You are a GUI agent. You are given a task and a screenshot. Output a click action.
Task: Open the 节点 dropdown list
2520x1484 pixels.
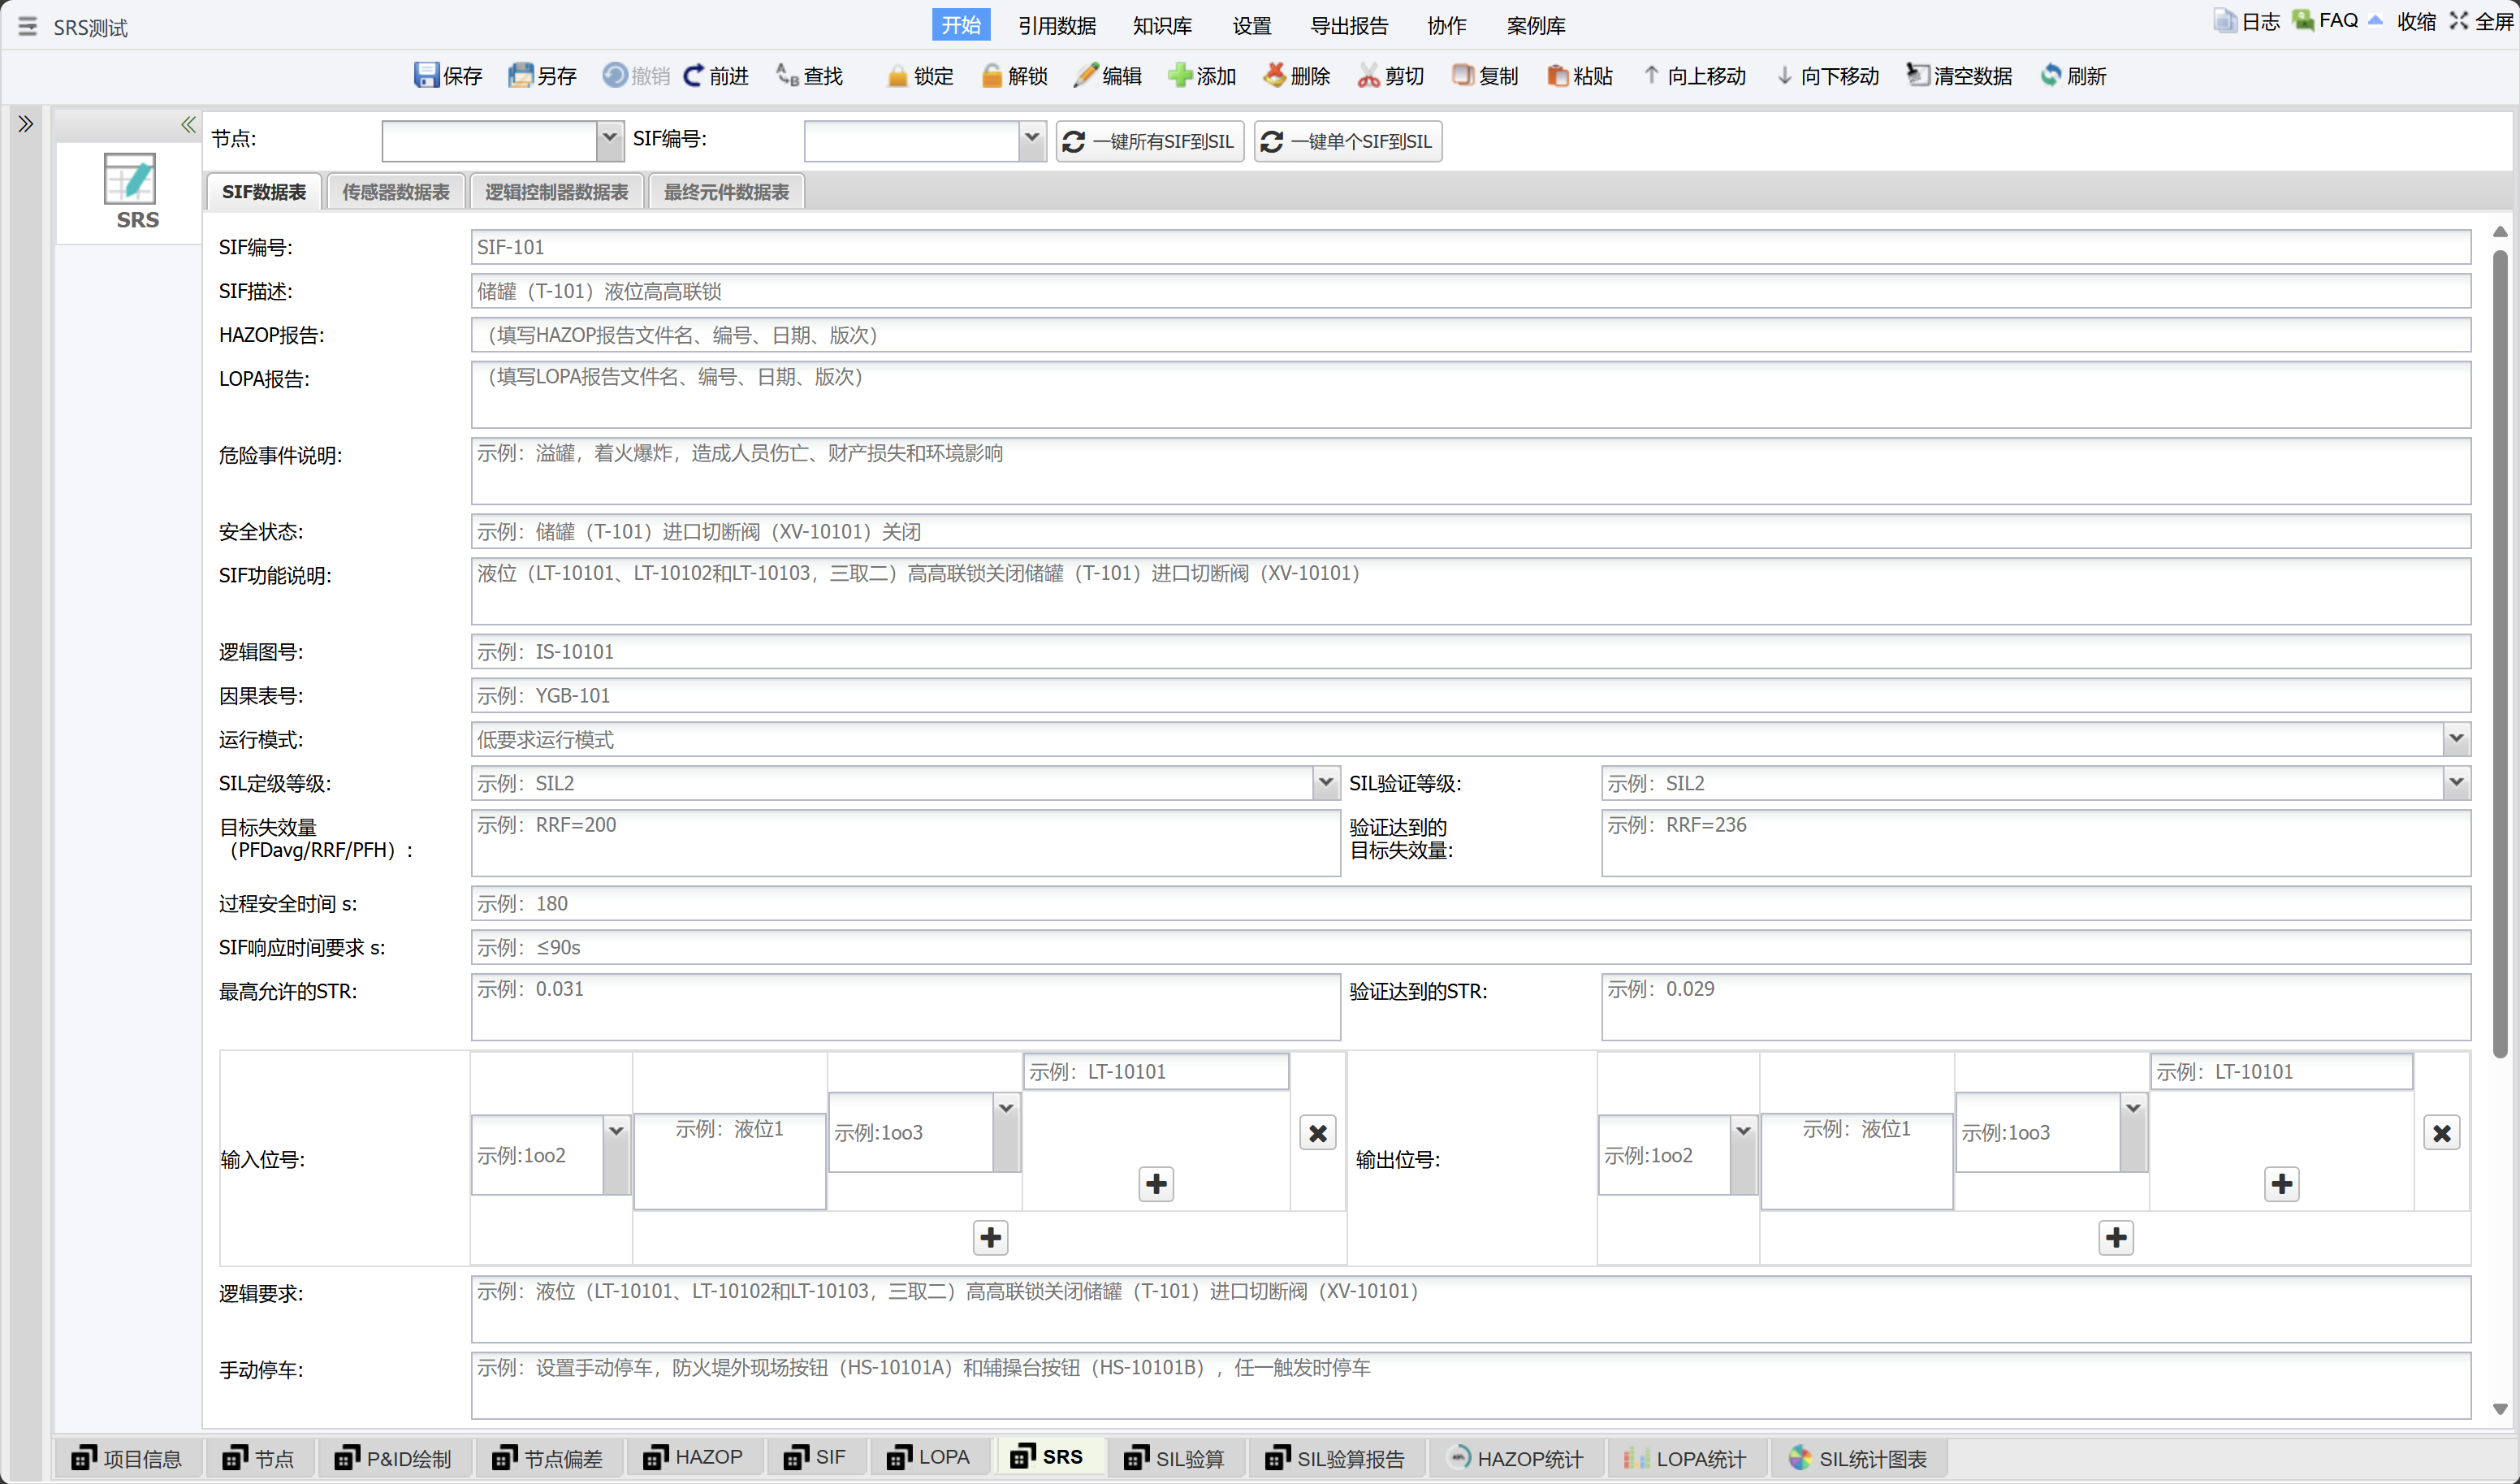coord(609,140)
